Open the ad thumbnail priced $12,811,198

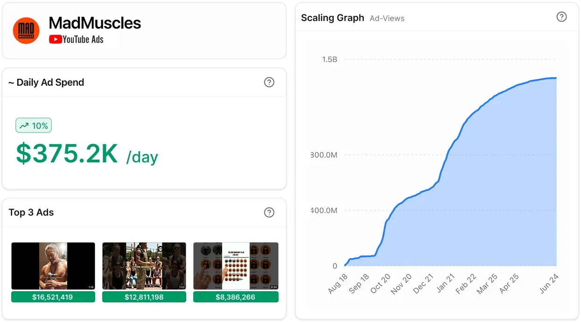pyautogui.click(x=144, y=266)
